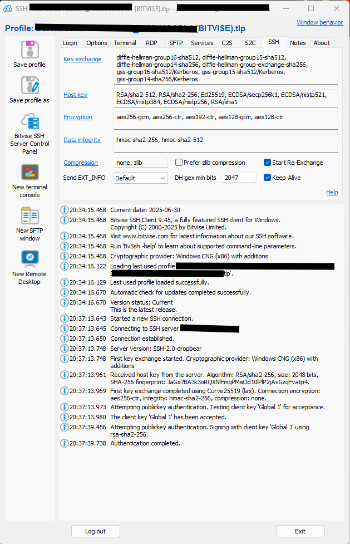Uncheck the Start Re-Exchange checkbox
Image resolution: width=350 pixels, height=544 pixels.
268,163
